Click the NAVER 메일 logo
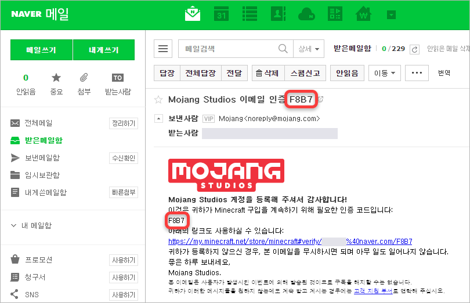Screen dimensions: 470x303 [40, 14]
